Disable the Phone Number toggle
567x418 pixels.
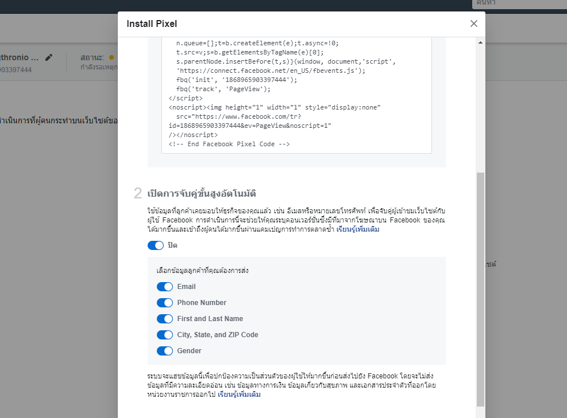[x=165, y=303]
